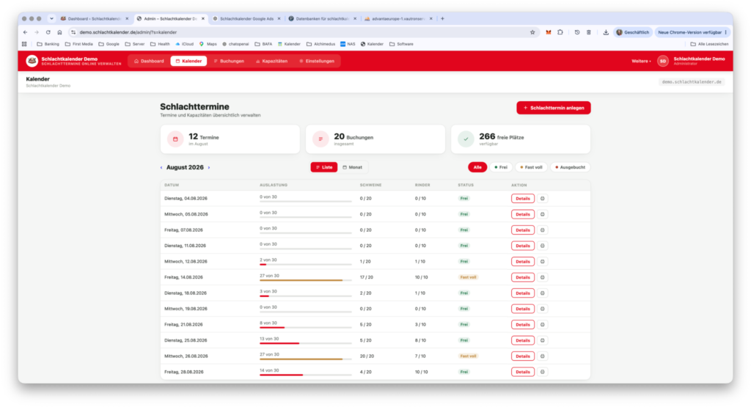751x407 pixels.
Task: Go back to the previous page
Action: tap(26, 32)
